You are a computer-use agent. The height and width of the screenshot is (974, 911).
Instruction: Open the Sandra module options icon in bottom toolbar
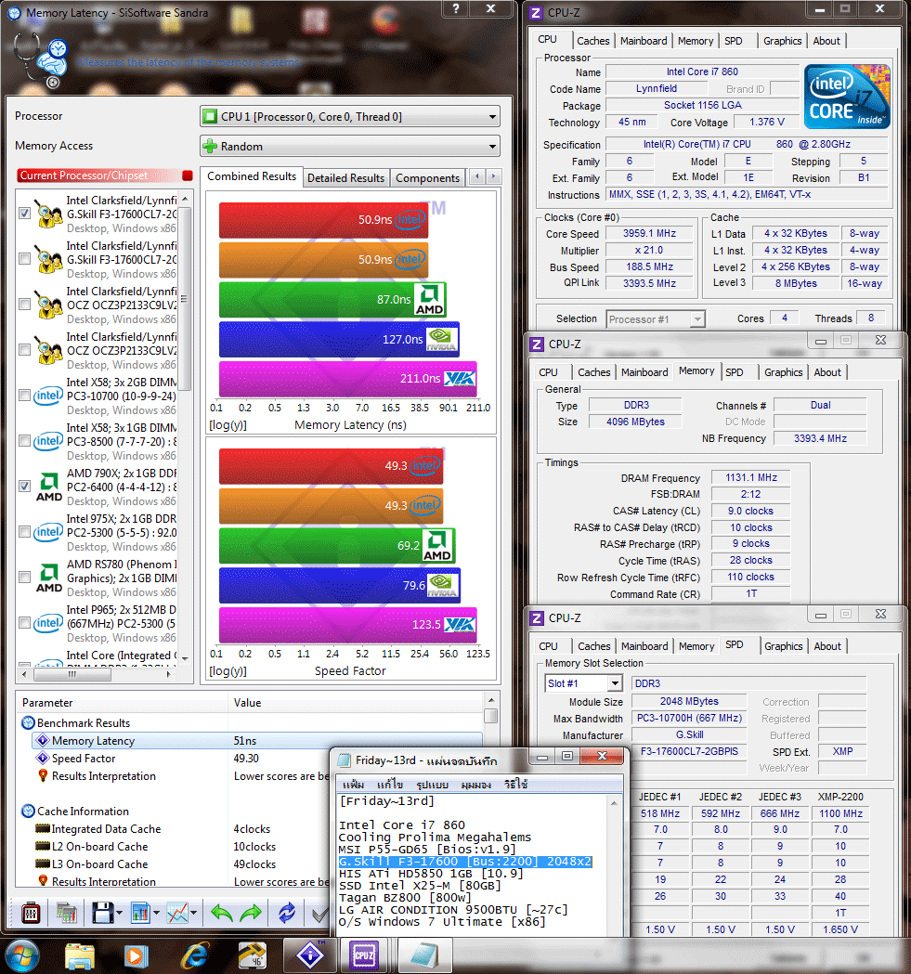(x=31, y=913)
